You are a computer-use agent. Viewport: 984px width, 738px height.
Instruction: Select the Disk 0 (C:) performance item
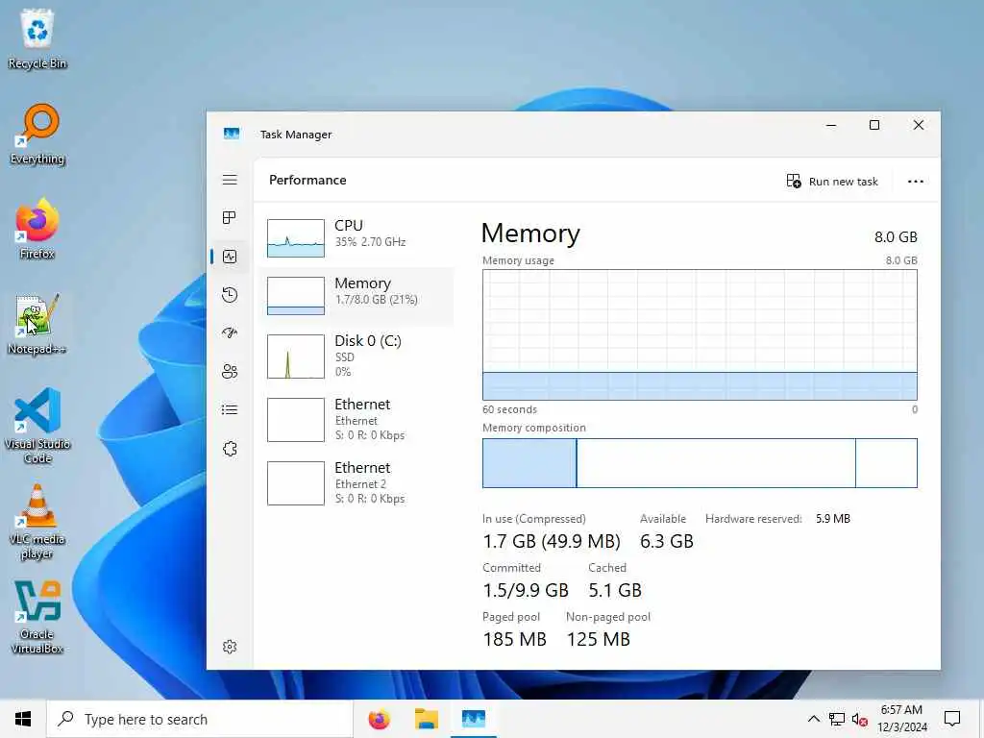tap(357, 356)
